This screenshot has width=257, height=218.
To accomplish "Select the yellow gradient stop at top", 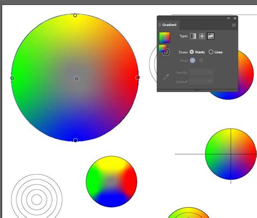I will tap(75, 15).
